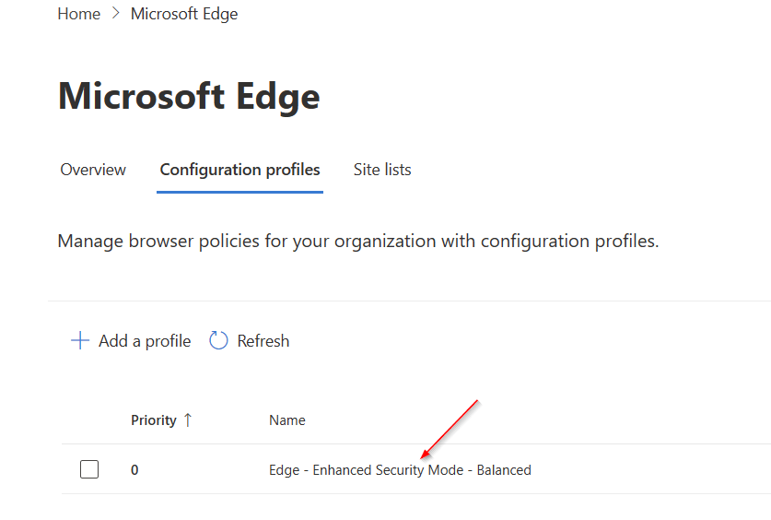Click the priority value 0 in the row

tap(134, 470)
